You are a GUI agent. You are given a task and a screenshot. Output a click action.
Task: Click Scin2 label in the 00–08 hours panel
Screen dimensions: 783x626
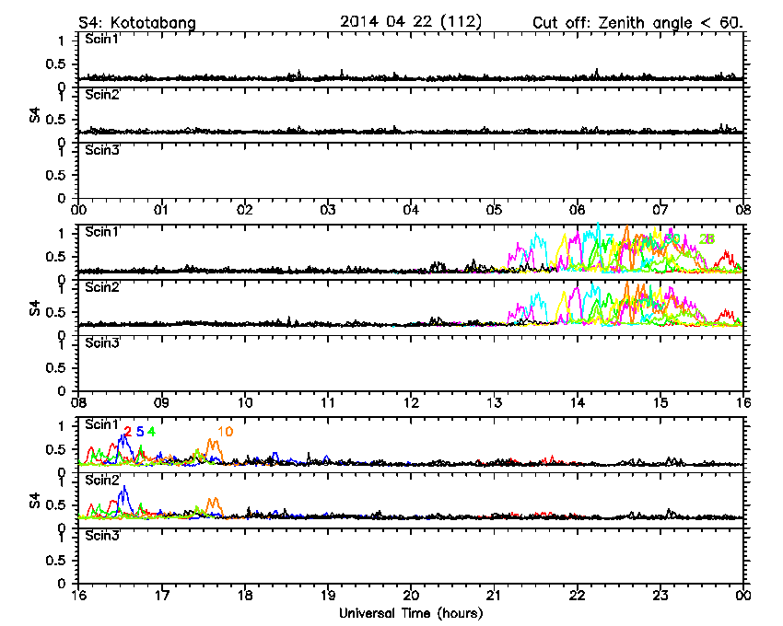pos(102,94)
